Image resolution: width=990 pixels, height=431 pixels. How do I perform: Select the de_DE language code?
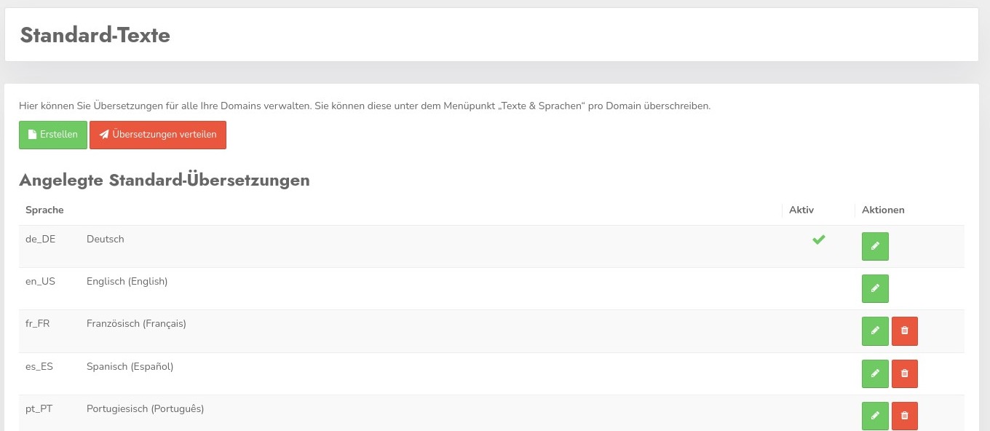point(40,239)
